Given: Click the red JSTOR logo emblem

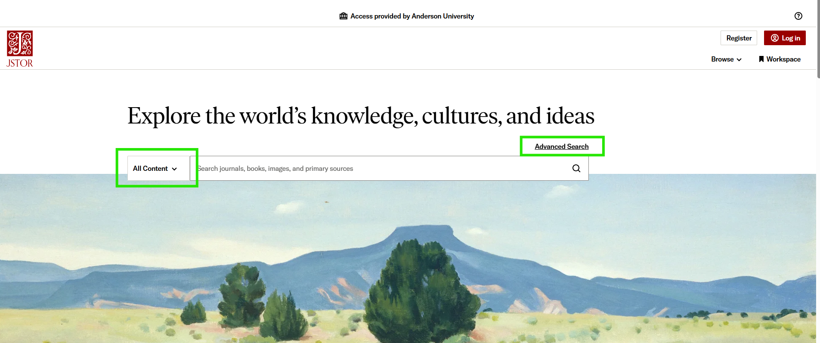Looking at the screenshot, I should (20, 43).
